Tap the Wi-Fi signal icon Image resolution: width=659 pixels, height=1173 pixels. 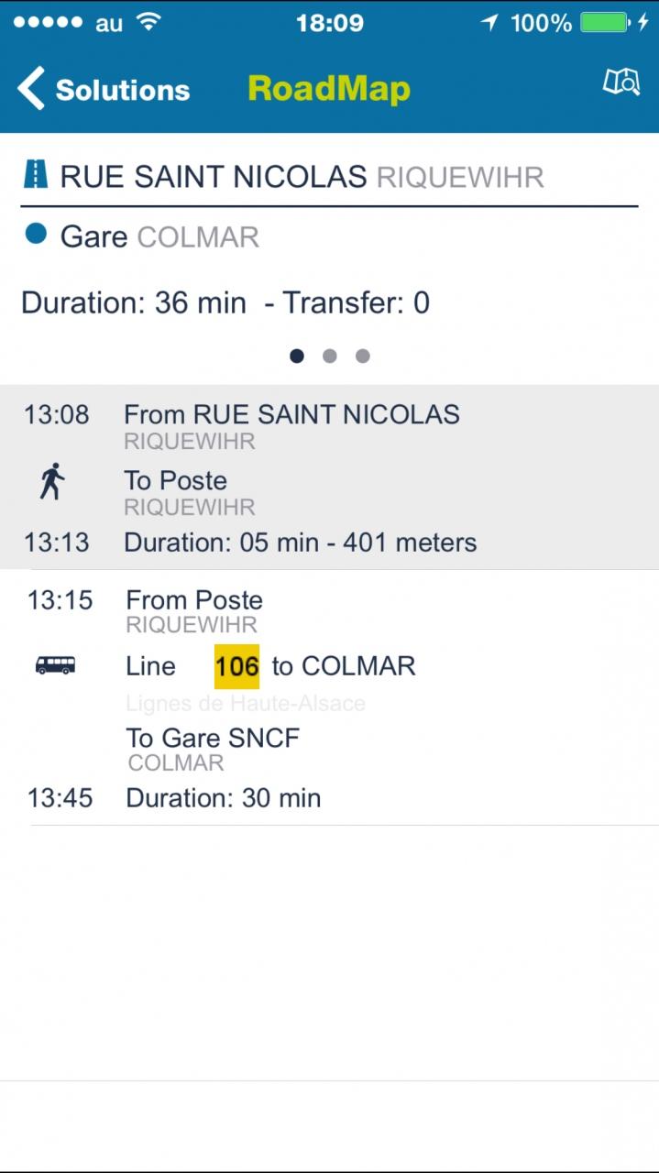(148, 23)
